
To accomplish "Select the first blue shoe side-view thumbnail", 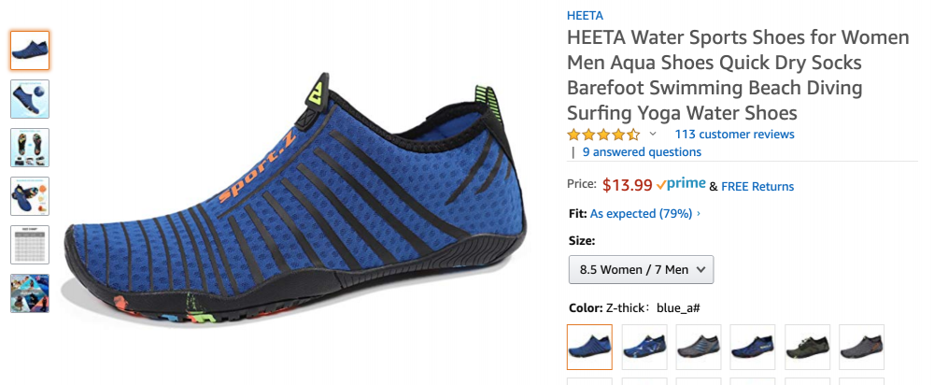I will pos(30,50).
